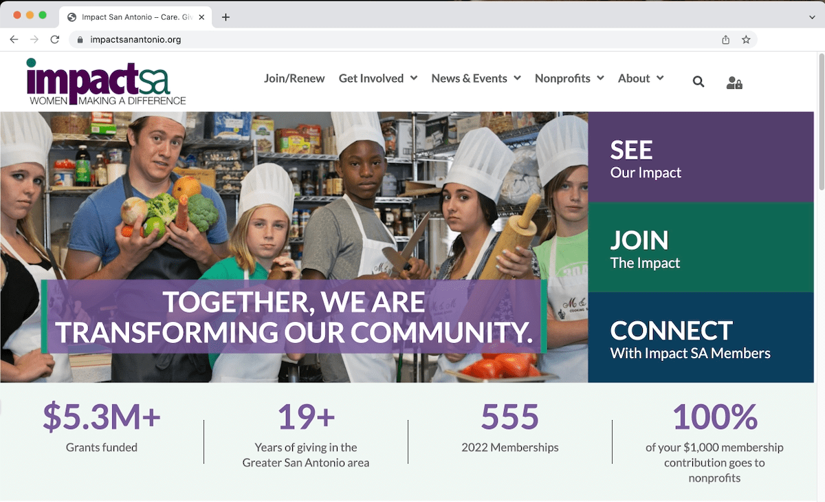Click the member login user icon
This screenshot has width=825, height=502.
(734, 83)
